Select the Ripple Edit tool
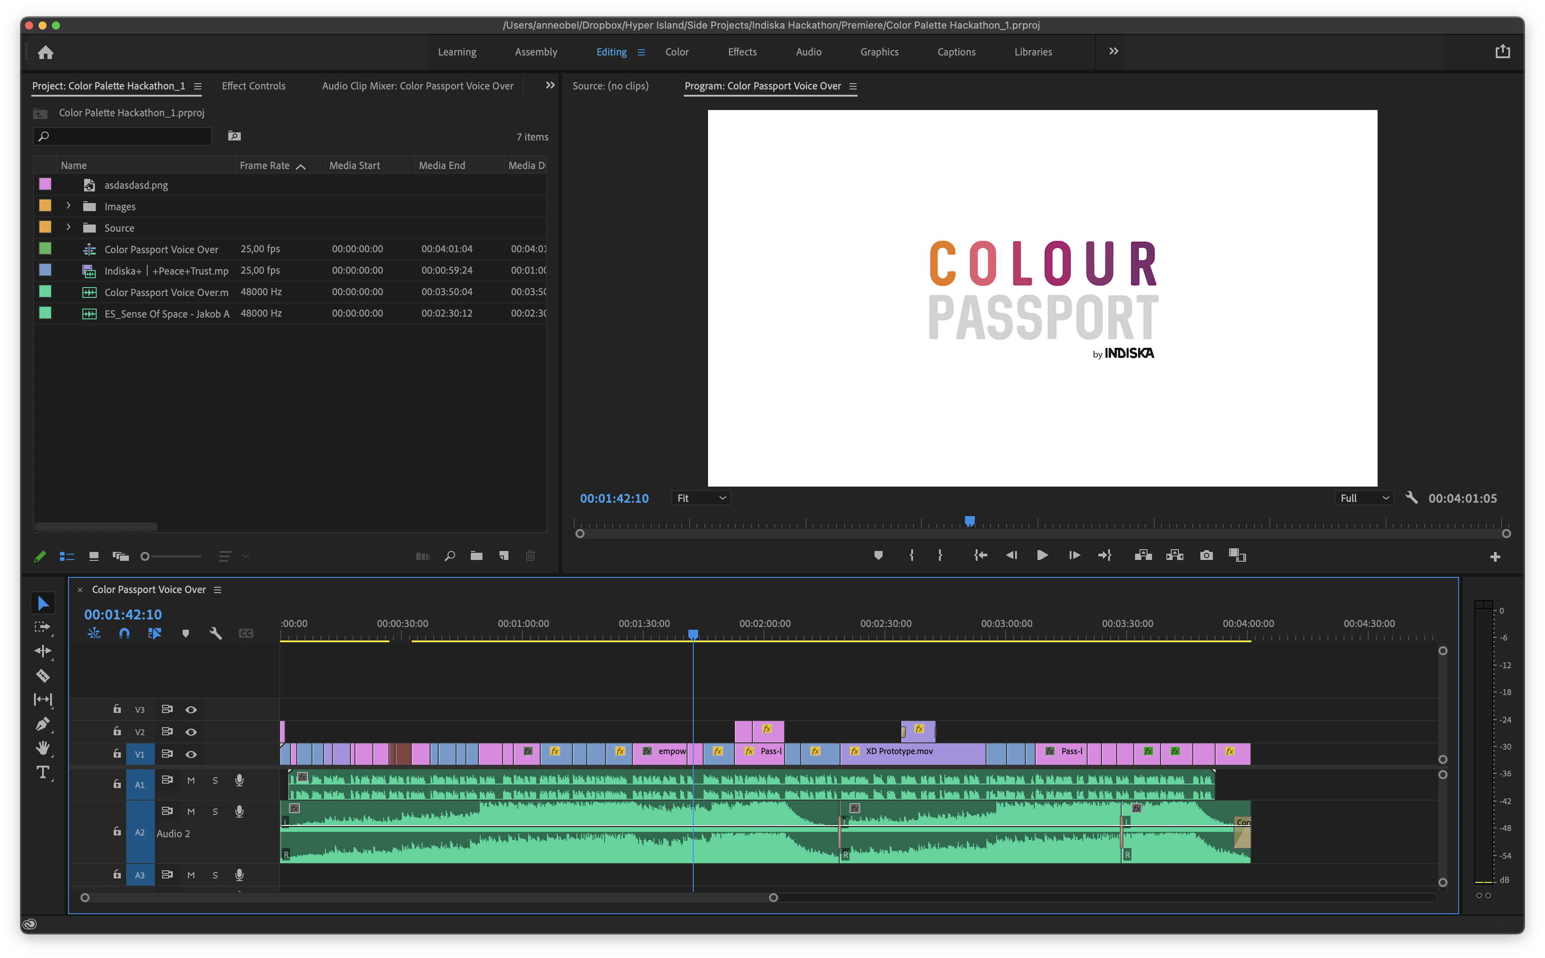The image size is (1545, 958). [43, 651]
